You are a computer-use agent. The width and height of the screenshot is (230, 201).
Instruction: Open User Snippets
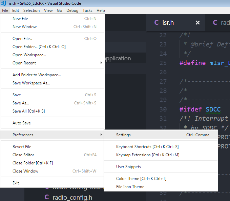pyautogui.click(x=128, y=167)
